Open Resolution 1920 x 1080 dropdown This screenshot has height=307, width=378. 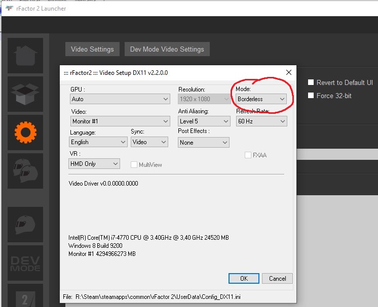[x=204, y=99]
